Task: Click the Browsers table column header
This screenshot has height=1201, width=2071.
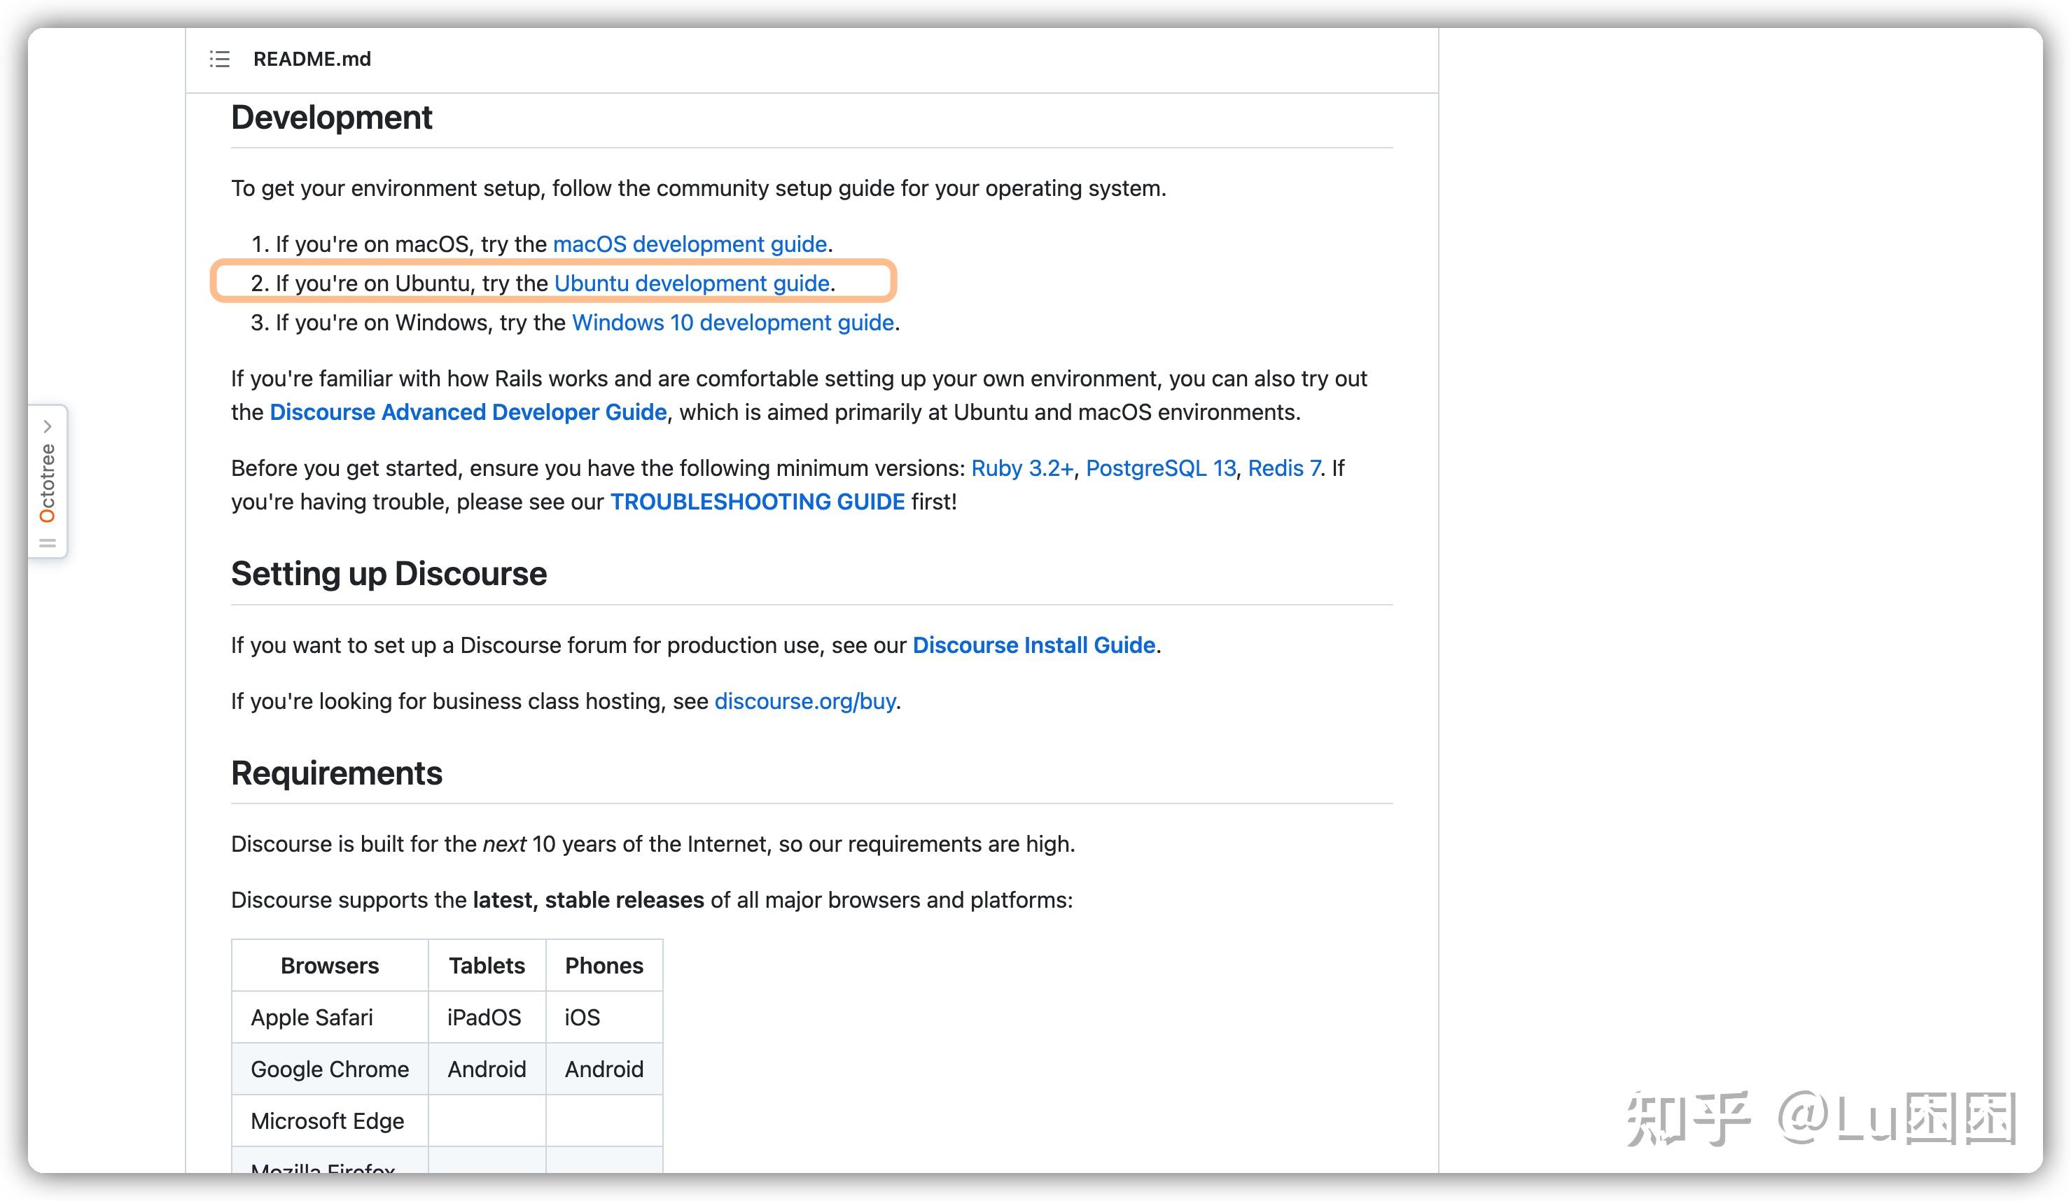Action: click(x=330, y=966)
